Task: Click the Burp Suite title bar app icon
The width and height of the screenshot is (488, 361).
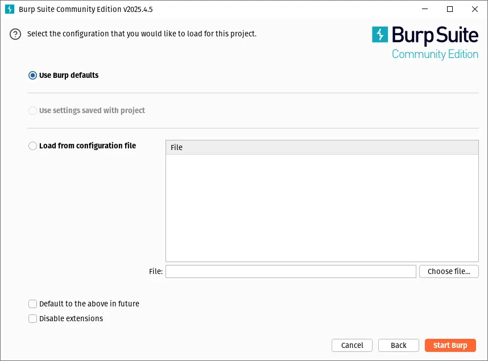Action: point(10,9)
